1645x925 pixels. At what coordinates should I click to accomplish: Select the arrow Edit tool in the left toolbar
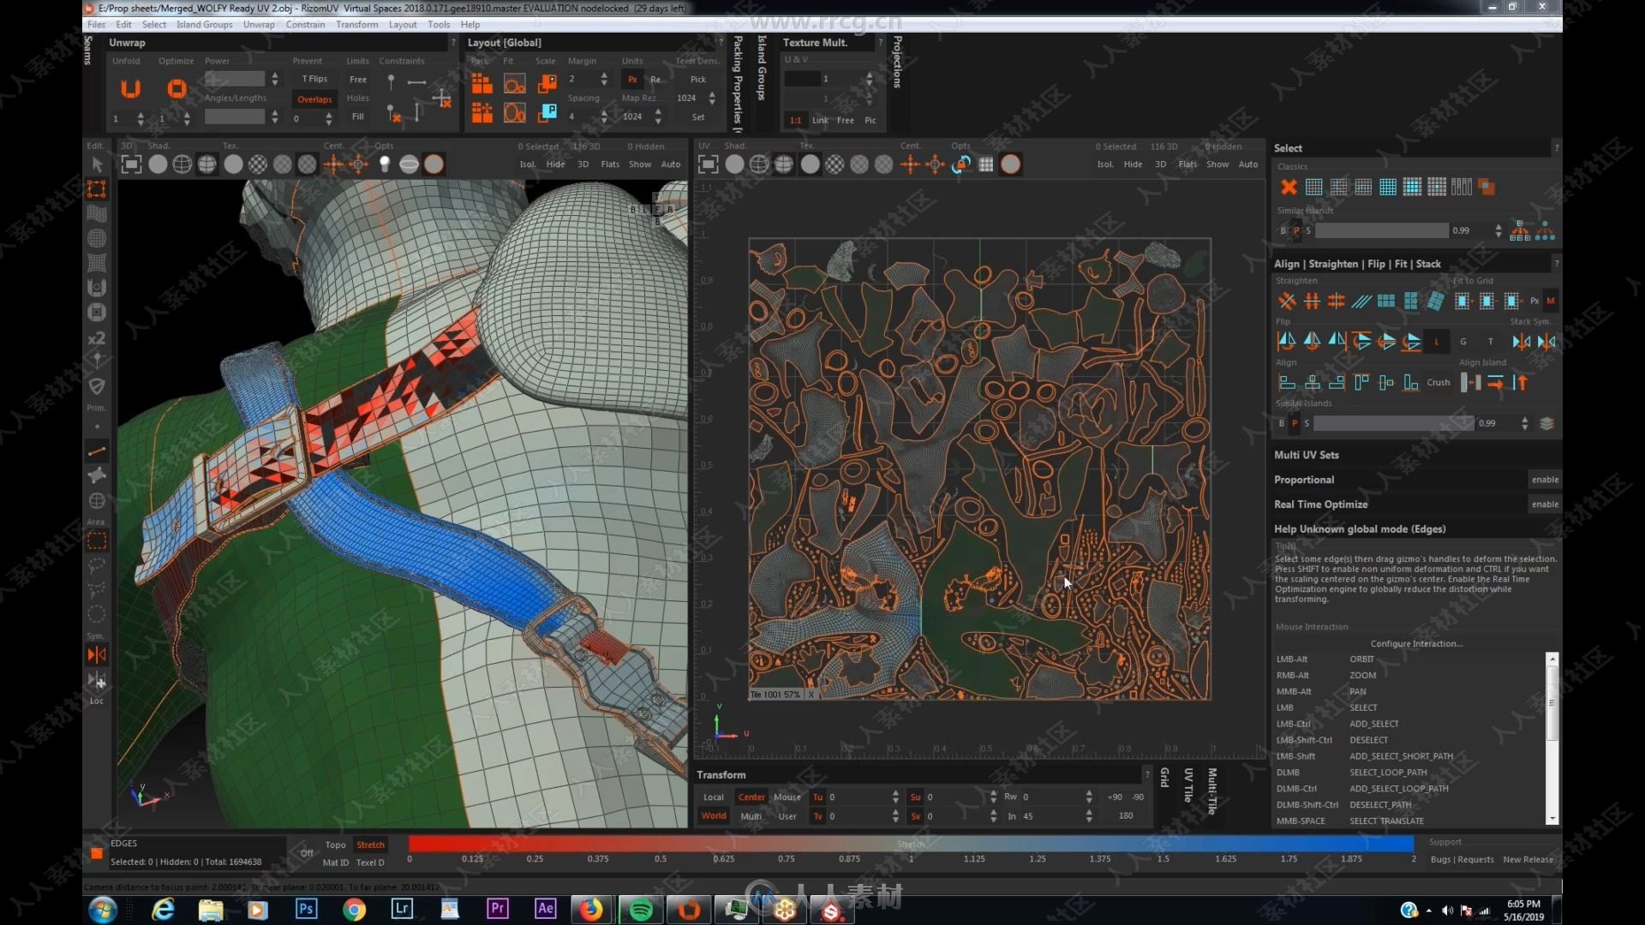(x=97, y=164)
